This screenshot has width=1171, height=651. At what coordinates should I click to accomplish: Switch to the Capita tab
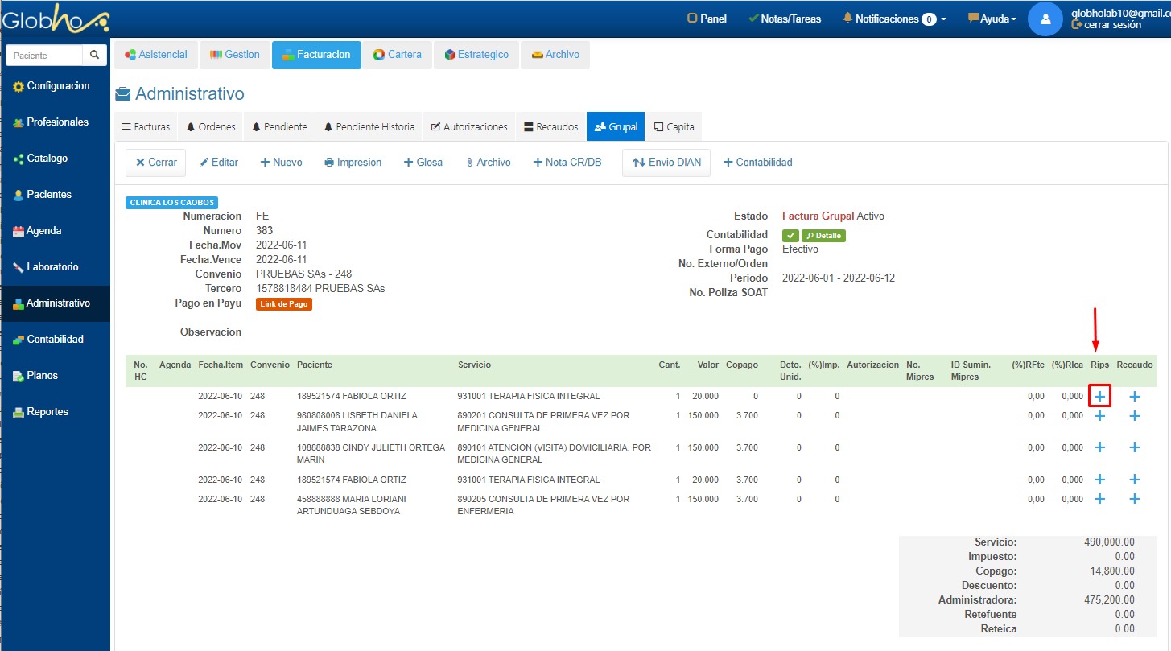[674, 127]
